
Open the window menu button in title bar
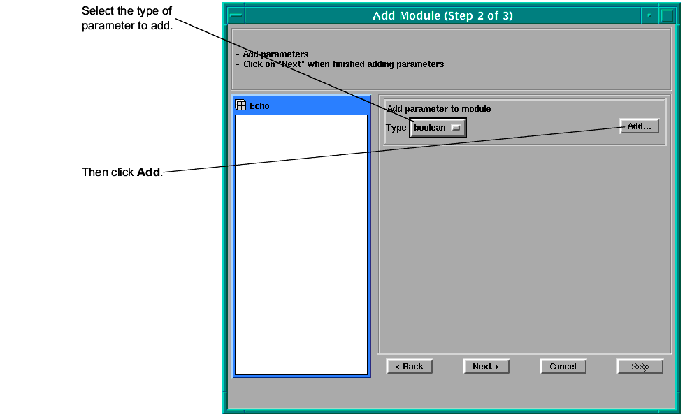(236, 15)
